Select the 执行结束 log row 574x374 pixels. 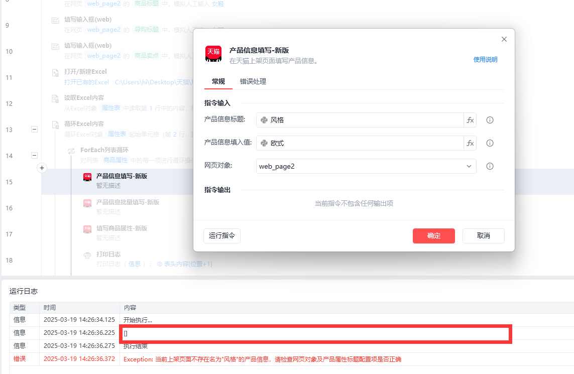click(292, 346)
